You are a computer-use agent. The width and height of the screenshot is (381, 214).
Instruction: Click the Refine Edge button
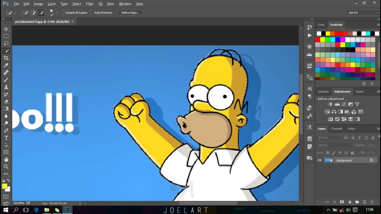coord(130,12)
